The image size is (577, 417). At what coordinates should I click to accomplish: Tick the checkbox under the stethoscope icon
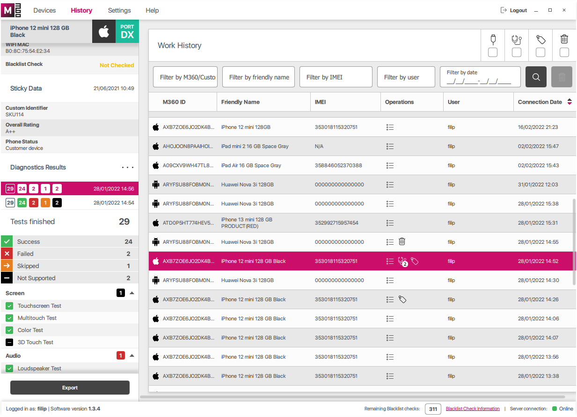pyautogui.click(x=517, y=52)
